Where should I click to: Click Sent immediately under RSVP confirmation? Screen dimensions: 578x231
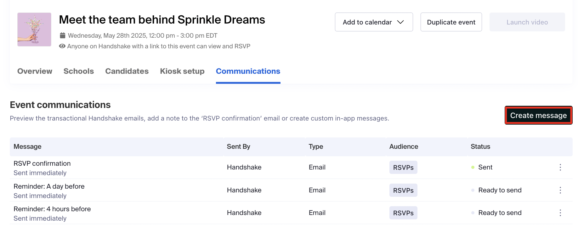[40, 173]
